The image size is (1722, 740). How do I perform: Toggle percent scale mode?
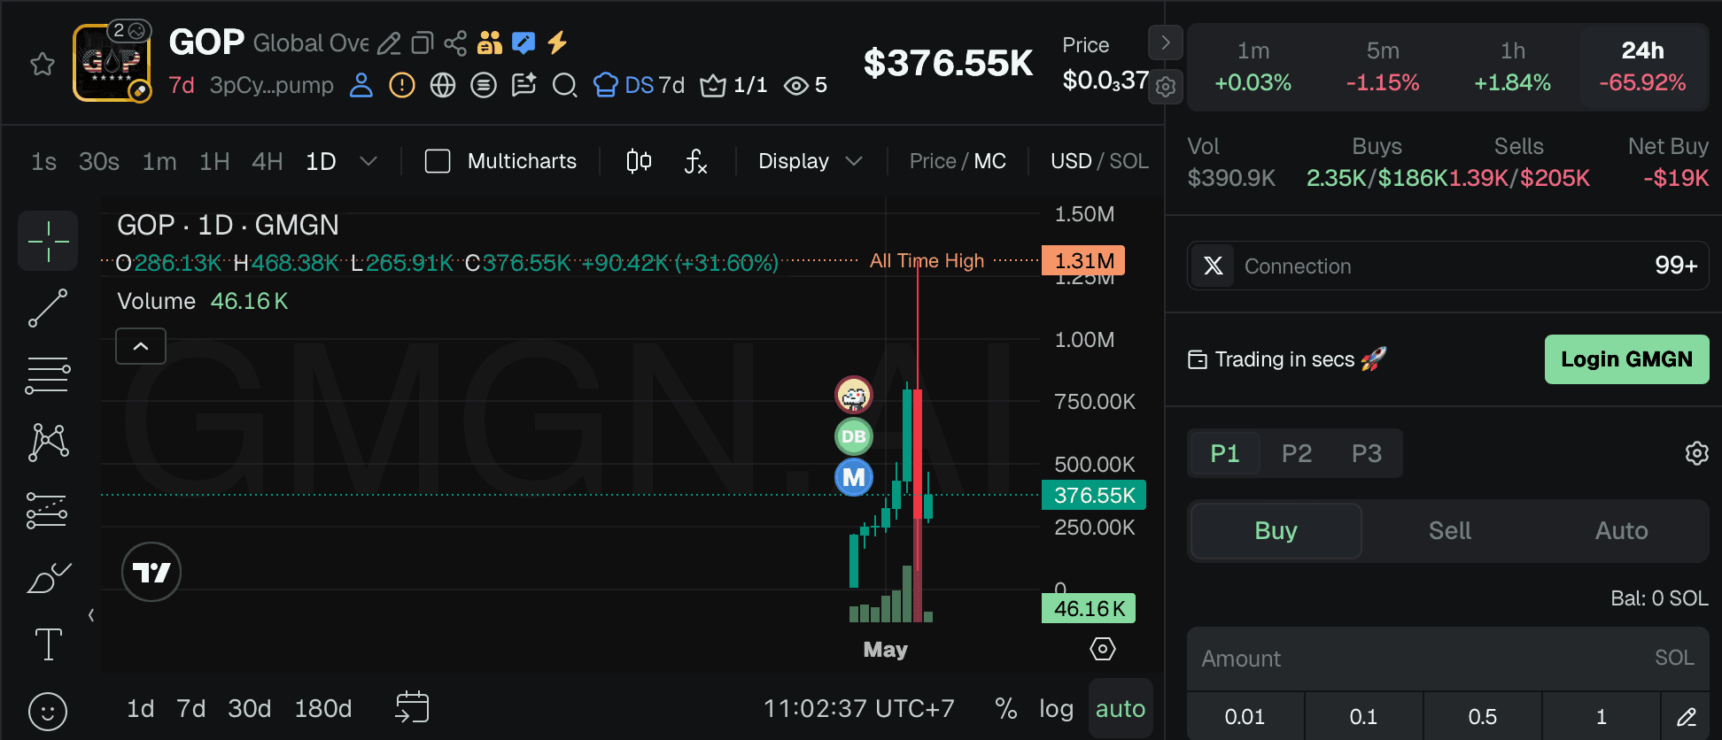point(1005,709)
